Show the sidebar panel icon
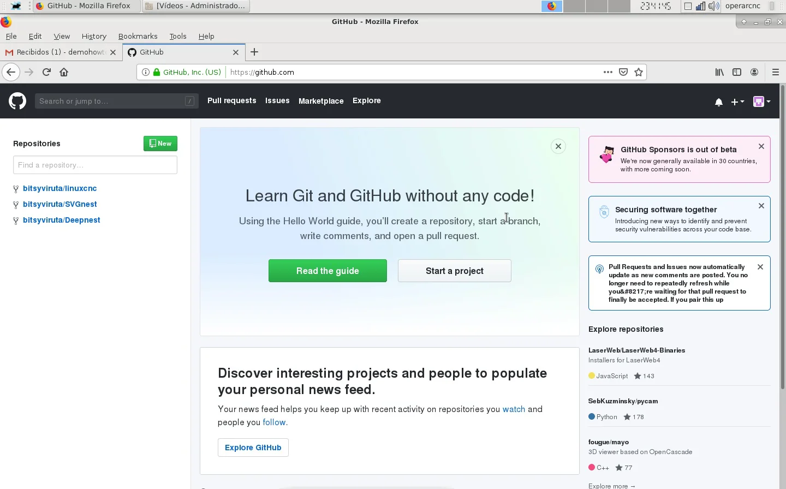Viewport: 786px width, 489px height. [x=737, y=72]
